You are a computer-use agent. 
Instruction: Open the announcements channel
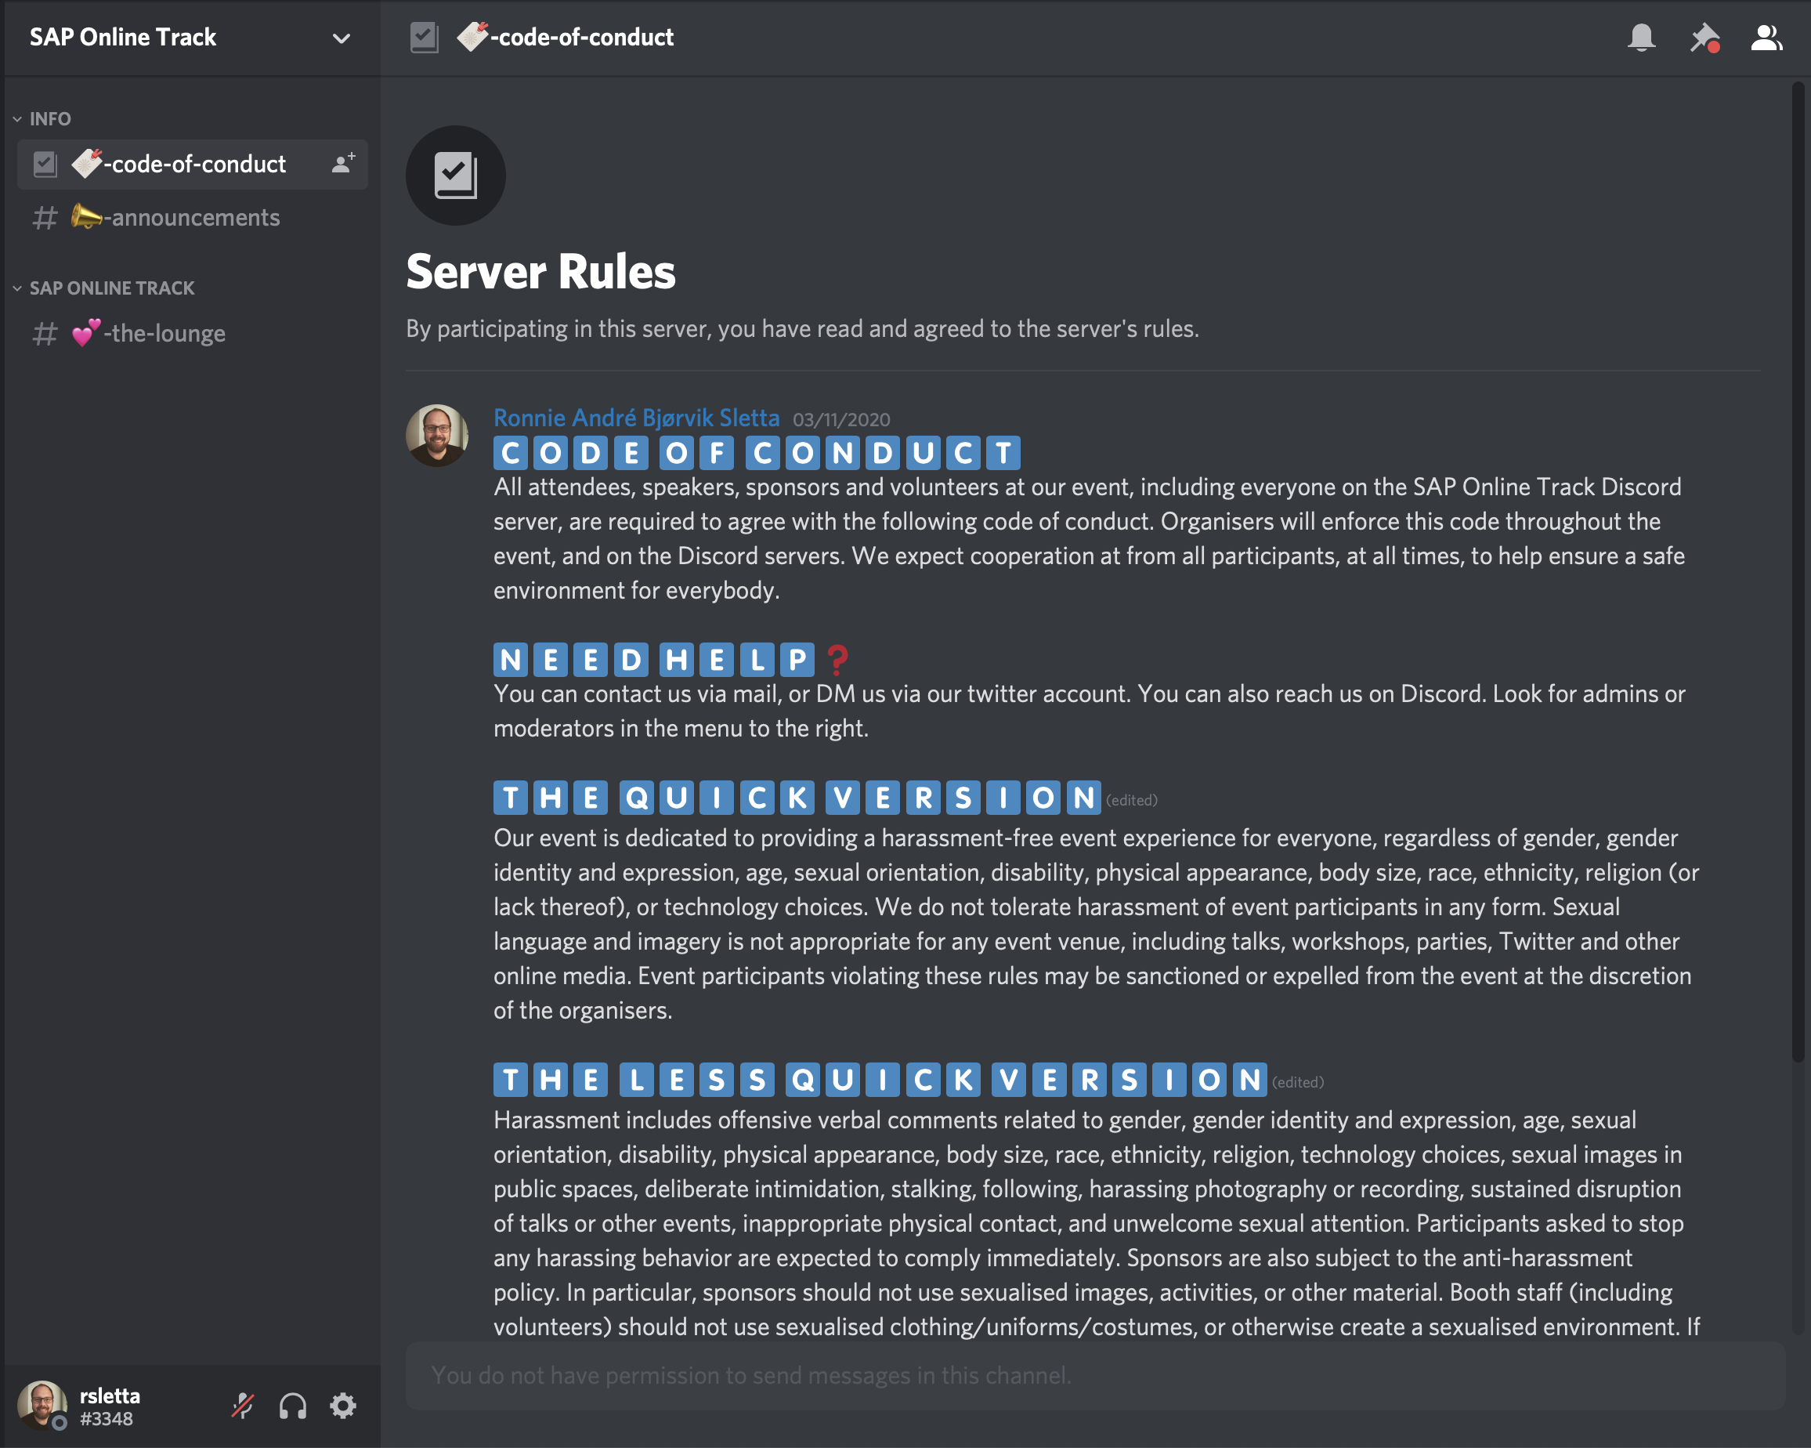pos(195,218)
